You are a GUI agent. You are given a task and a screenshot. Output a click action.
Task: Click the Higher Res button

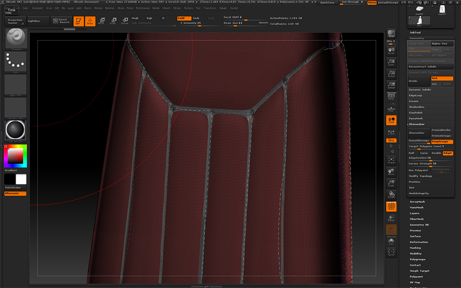point(442,44)
